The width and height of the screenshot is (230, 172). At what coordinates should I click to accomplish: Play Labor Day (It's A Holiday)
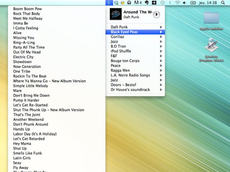pos(57,134)
